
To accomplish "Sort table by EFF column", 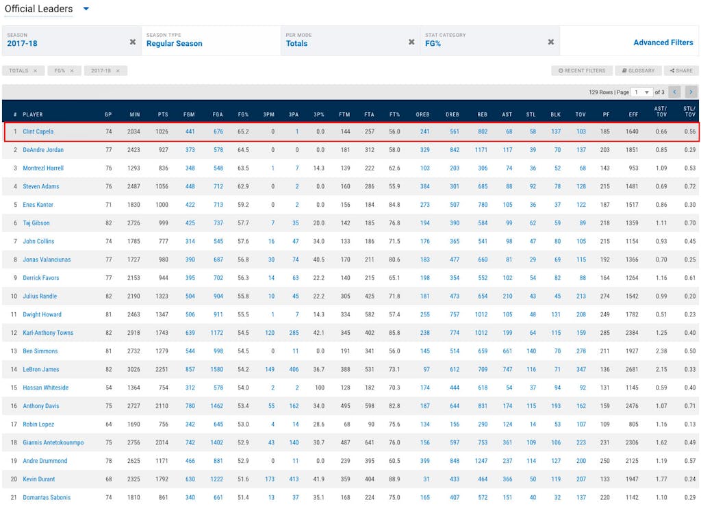I will (633, 114).
